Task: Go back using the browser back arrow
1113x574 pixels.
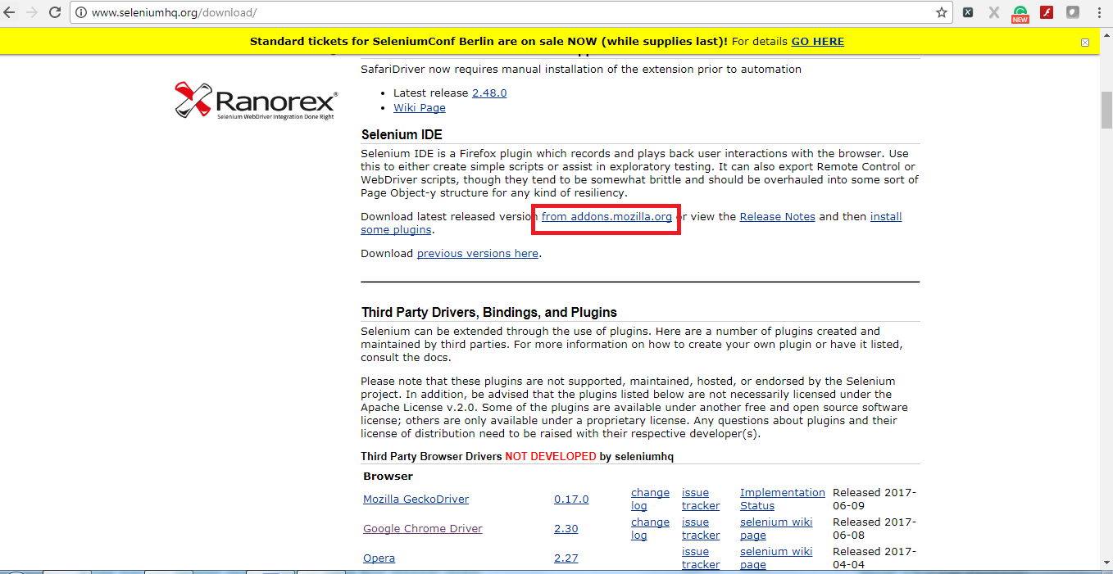Action: [10, 12]
